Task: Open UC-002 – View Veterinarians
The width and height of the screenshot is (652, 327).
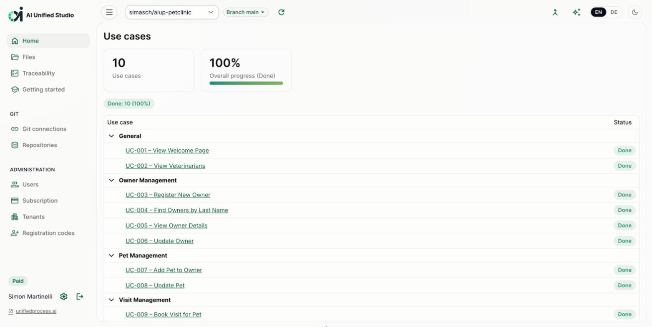Action: point(165,166)
